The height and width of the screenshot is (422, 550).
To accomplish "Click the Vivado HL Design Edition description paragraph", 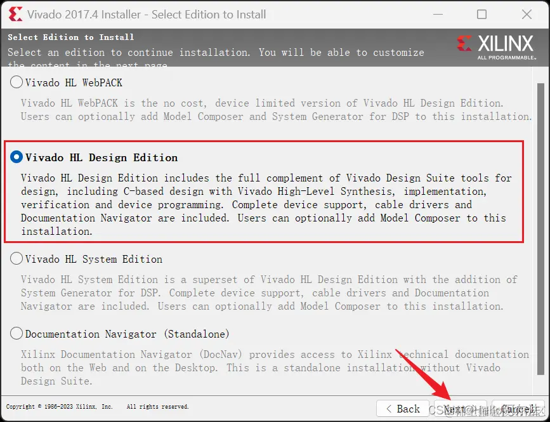I will tap(266, 204).
